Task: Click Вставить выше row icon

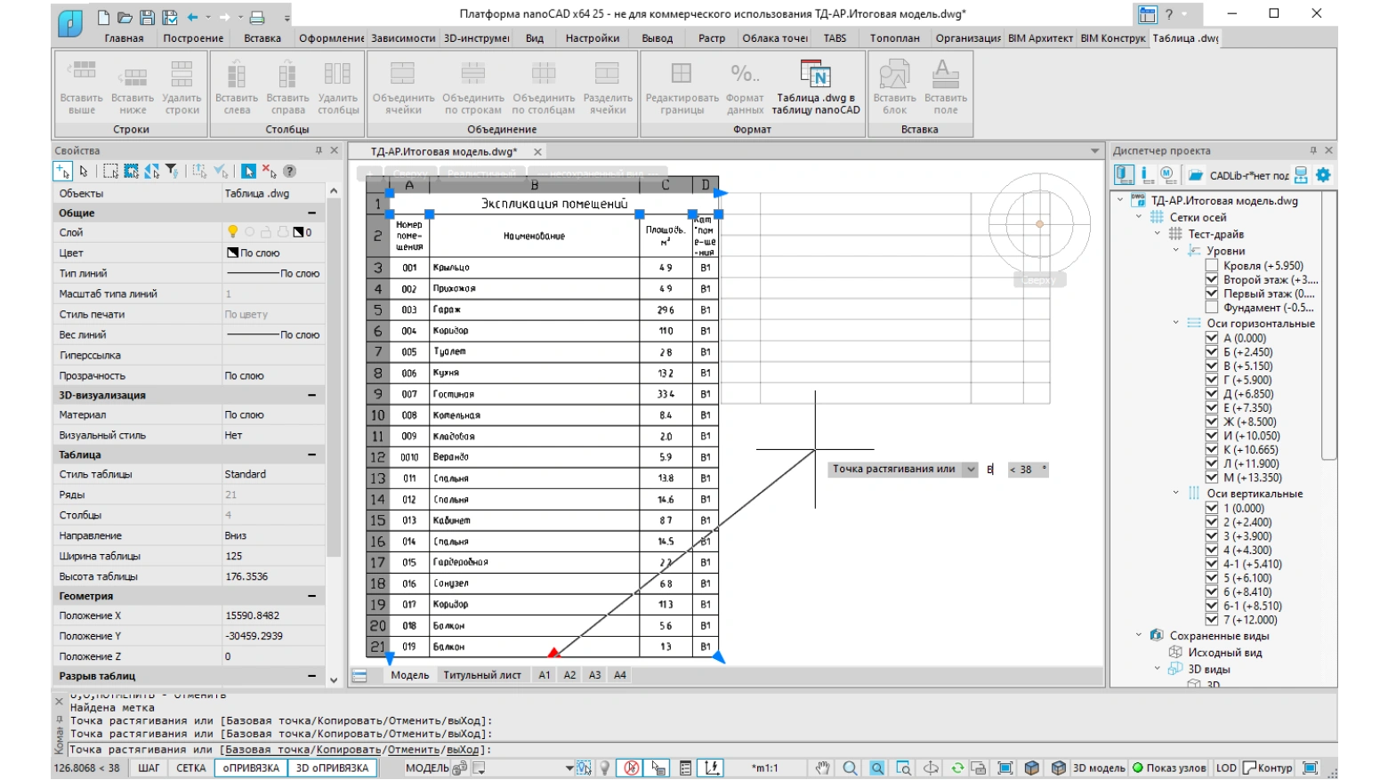Action: pyautogui.click(x=82, y=74)
